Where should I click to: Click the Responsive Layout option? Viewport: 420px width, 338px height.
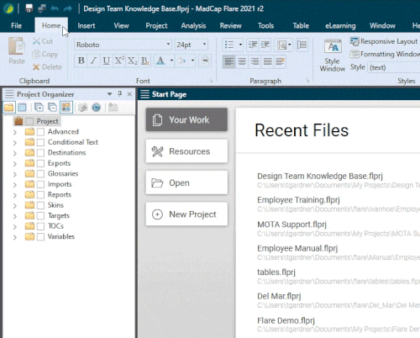coord(384,41)
